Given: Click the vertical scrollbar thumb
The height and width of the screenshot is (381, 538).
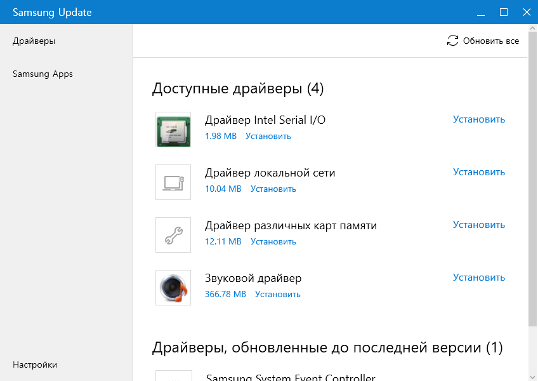Looking at the screenshot, I should pos(533,178).
